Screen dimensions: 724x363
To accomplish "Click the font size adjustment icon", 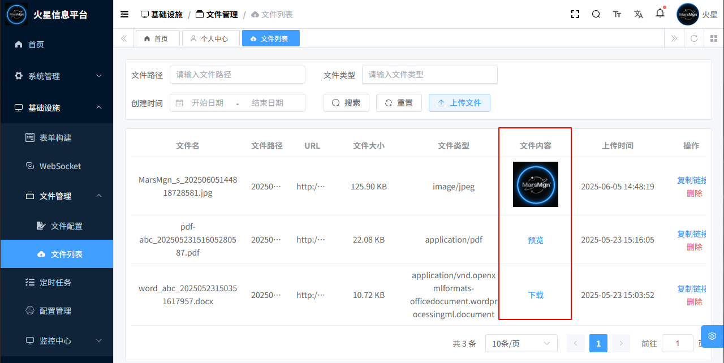I will coord(617,15).
